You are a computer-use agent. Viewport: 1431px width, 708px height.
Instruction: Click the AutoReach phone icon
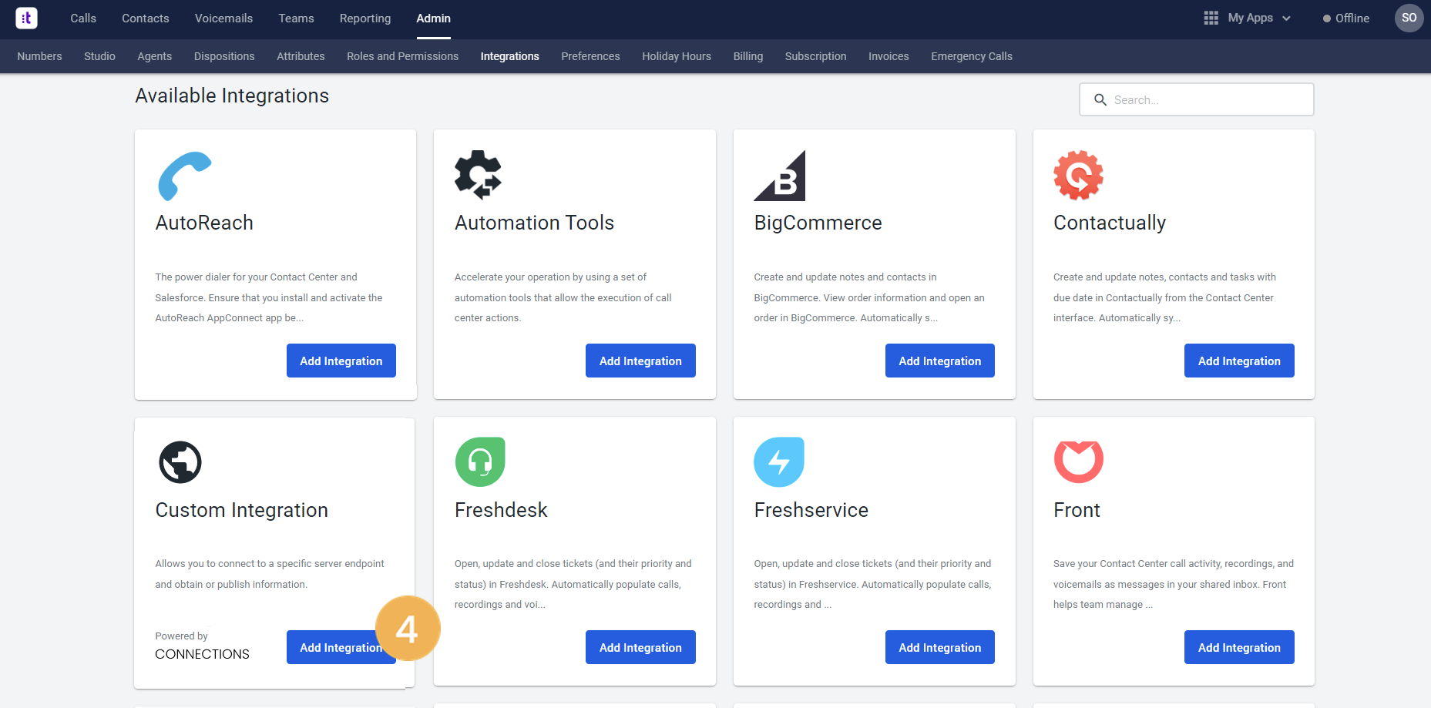coord(184,176)
